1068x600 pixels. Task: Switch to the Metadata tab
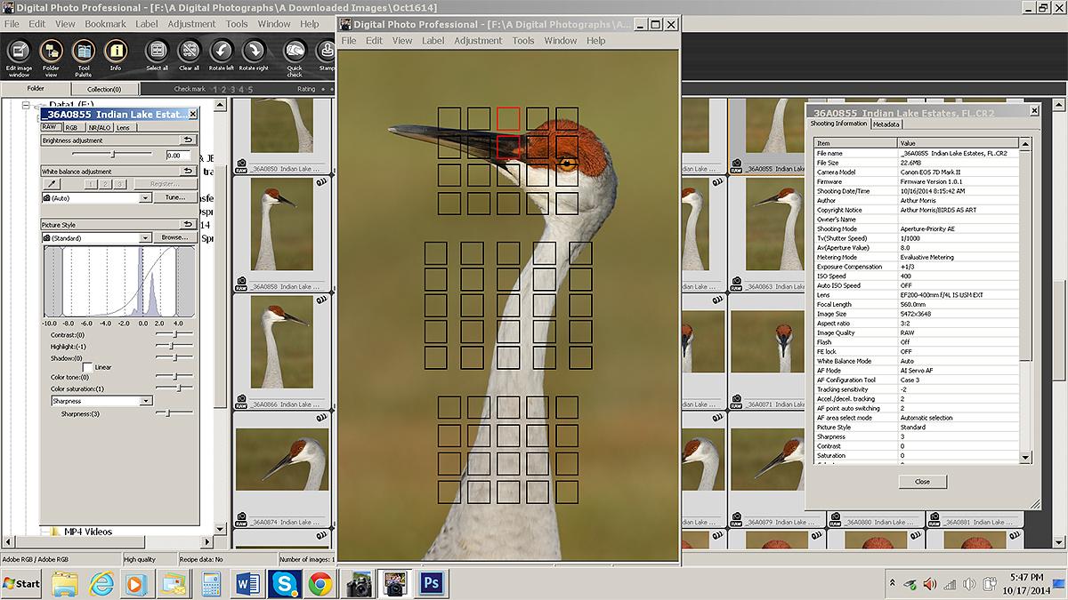[886, 124]
